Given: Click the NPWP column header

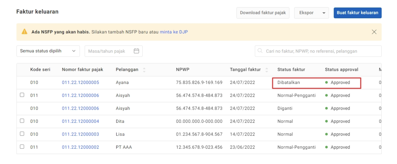Looking at the screenshot, I should tap(183, 69).
